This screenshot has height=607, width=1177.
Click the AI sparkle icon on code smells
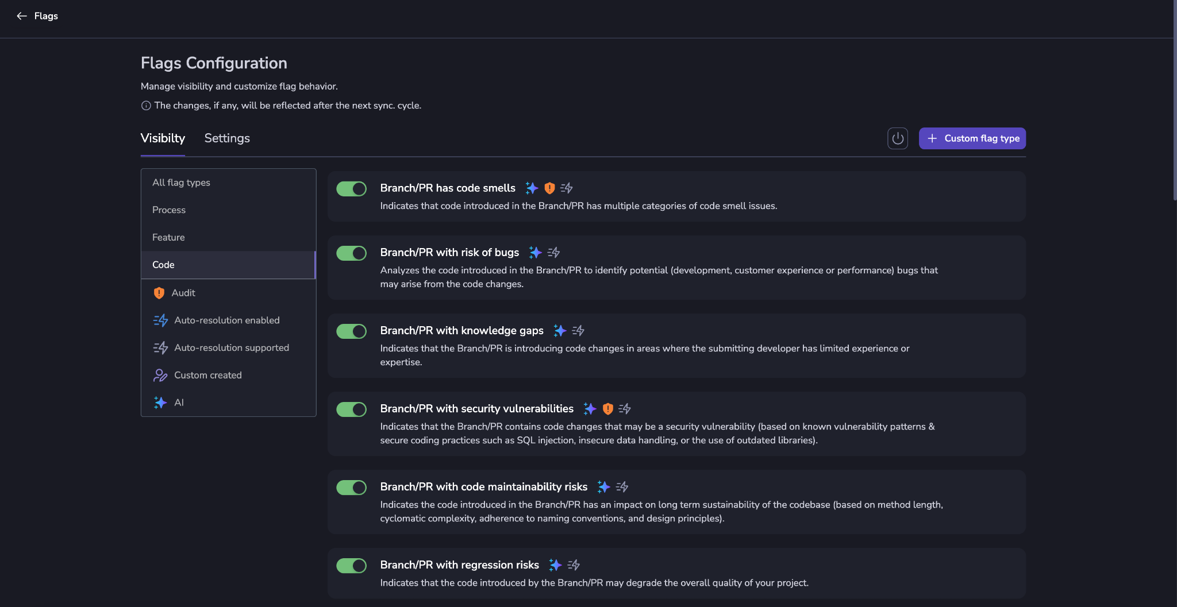532,188
